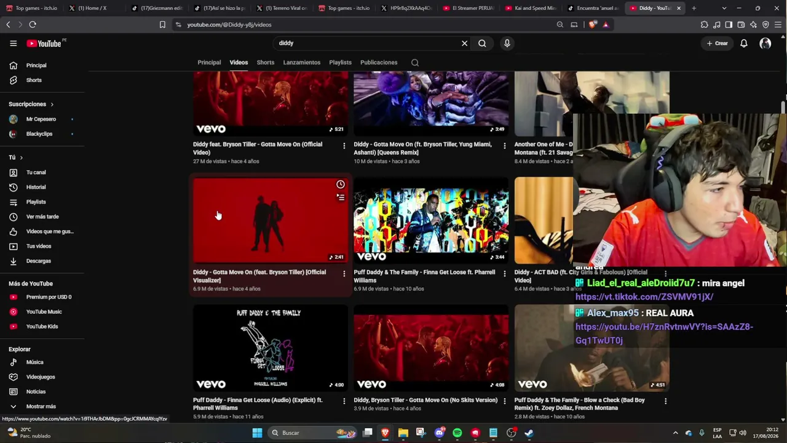Open the zoom control in the address bar
The image size is (787, 443).
(560, 25)
